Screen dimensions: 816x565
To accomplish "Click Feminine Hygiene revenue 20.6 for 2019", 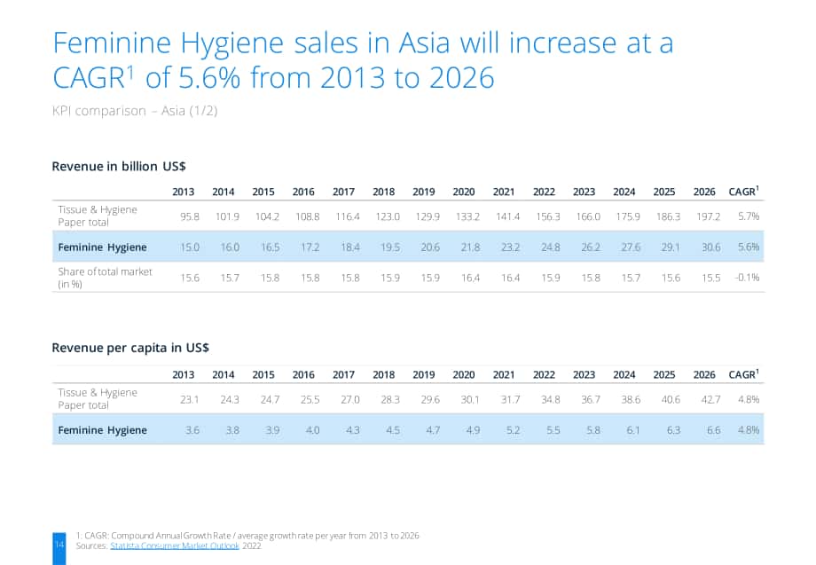I will coord(430,247).
